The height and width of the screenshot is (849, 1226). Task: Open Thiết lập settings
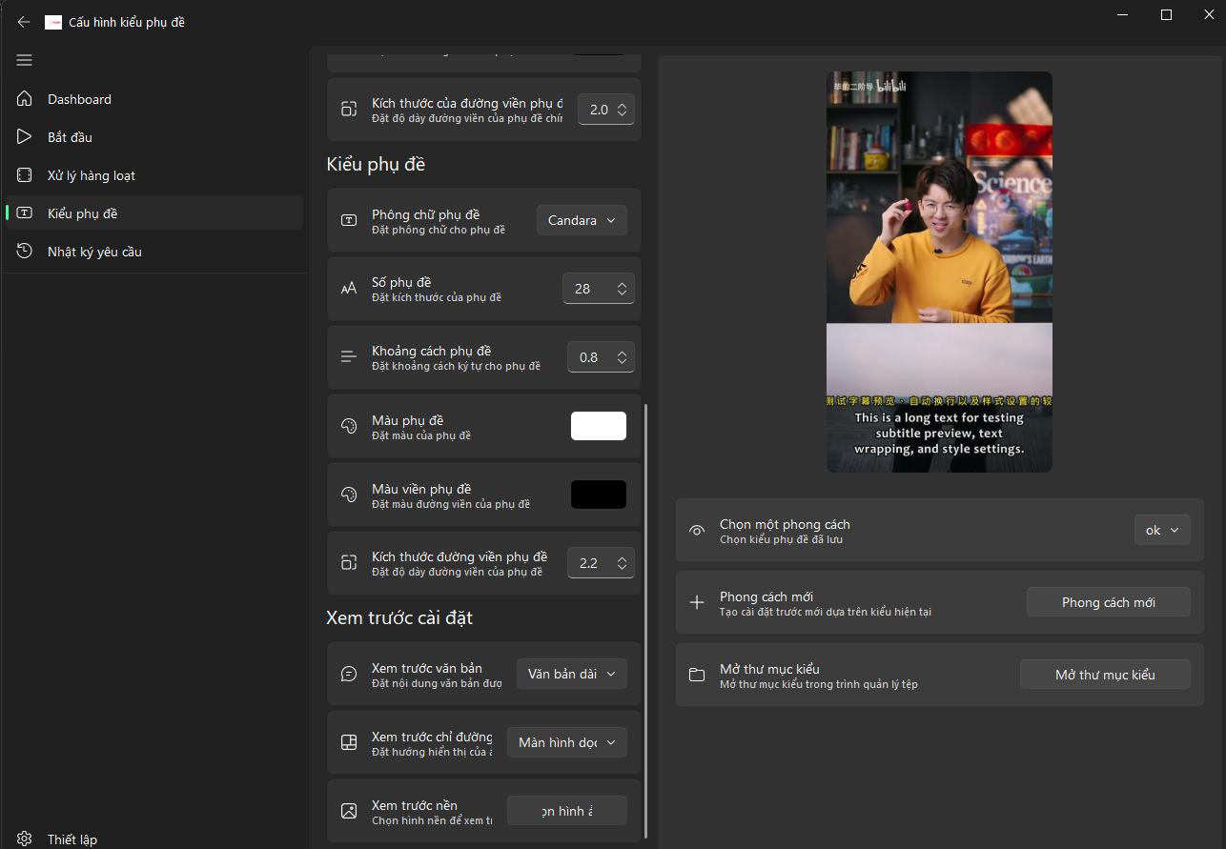pyautogui.click(x=72, y=839)
